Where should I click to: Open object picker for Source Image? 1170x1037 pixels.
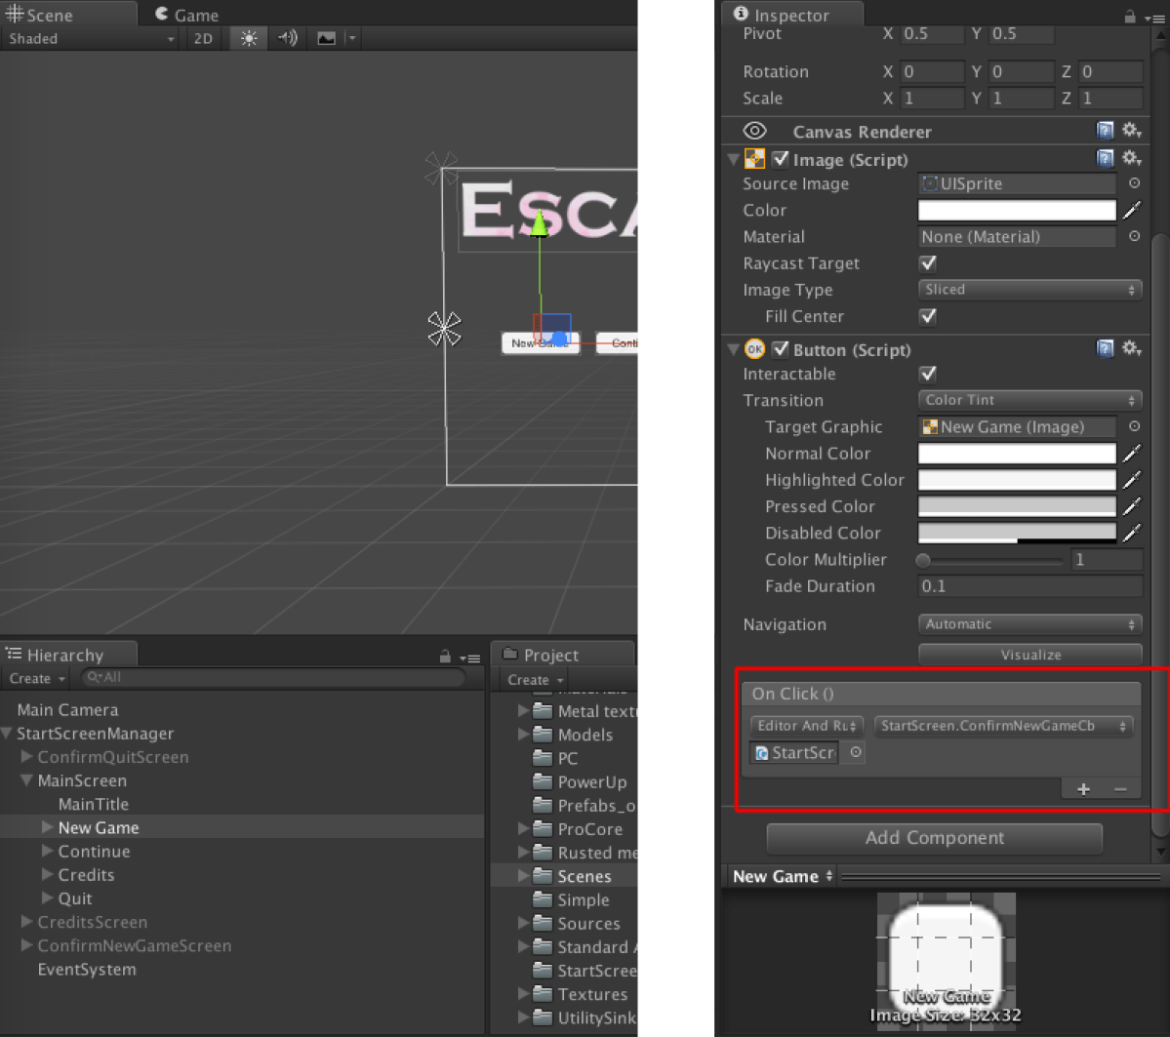click(x=1134, y=183)
